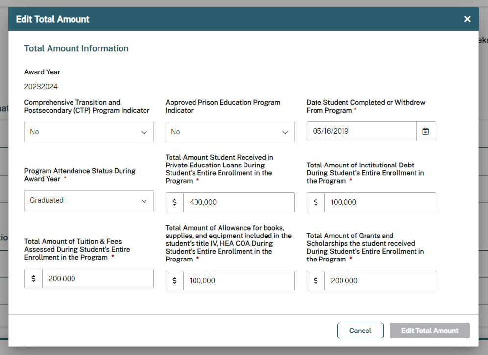The width and height of the screenshot is (488, 355).
Task: Click dollar sign beside Tuition & Fees
Action: click(34, 279)
